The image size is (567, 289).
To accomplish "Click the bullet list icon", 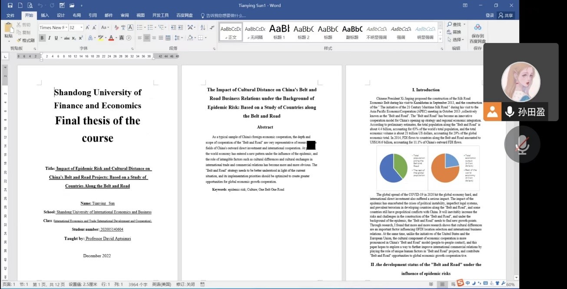I will click(140, 27).
